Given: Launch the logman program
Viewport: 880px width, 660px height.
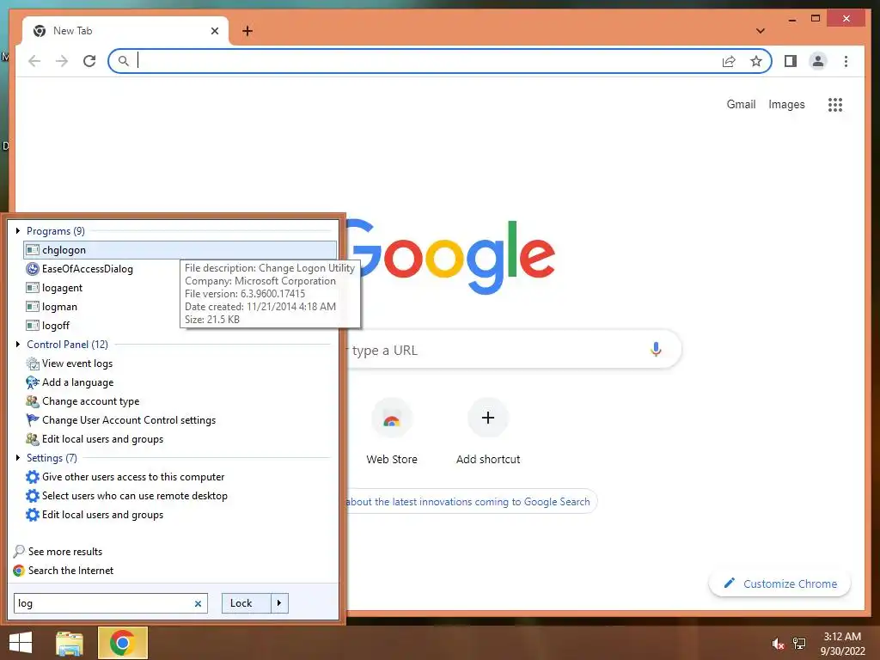Looking at the screenshot, I should pos(52,307).
